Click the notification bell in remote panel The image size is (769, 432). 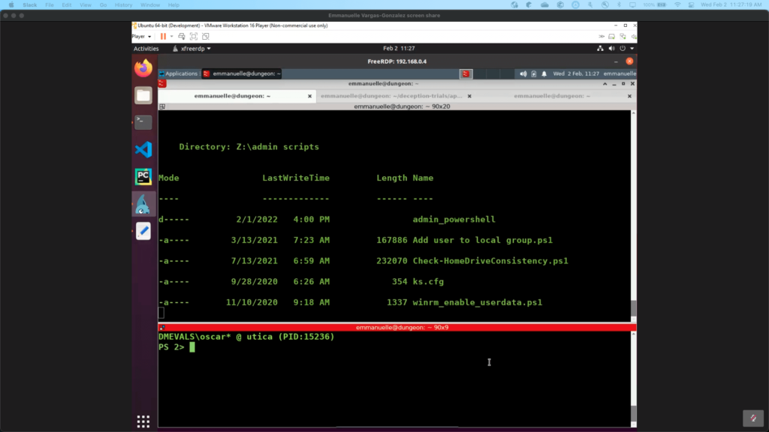(x=544, y=73)
